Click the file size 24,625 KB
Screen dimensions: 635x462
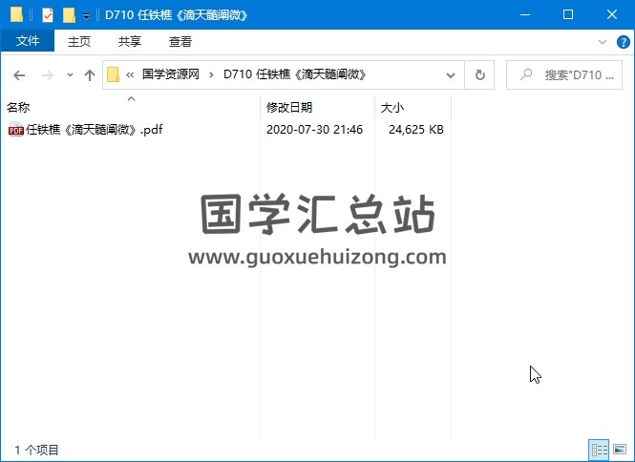tap(416, 130)
